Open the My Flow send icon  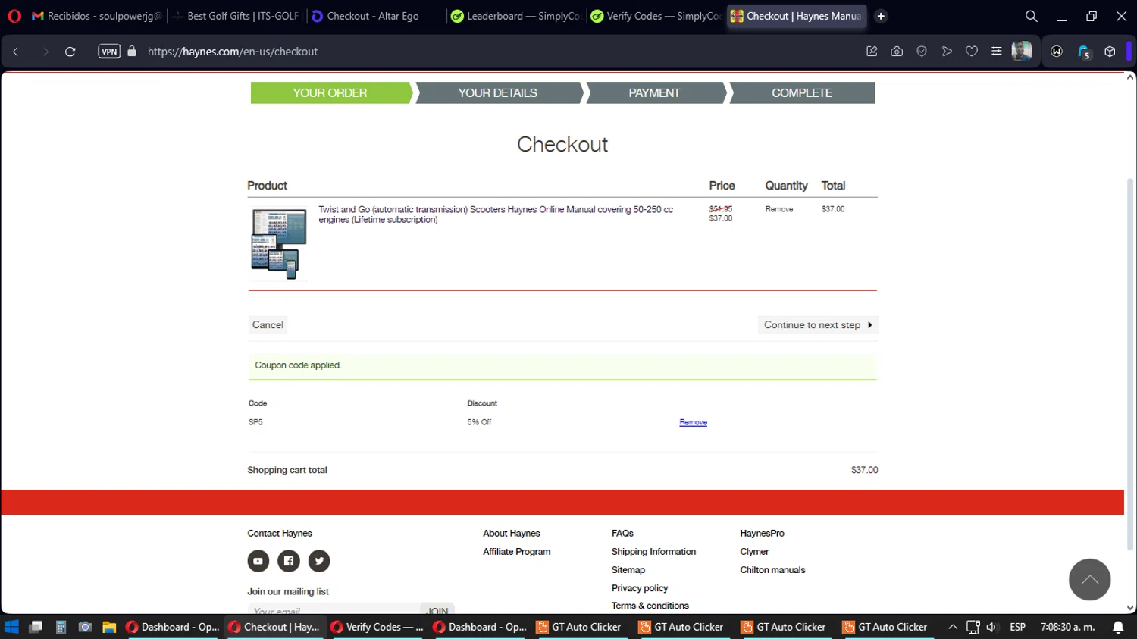947,52
